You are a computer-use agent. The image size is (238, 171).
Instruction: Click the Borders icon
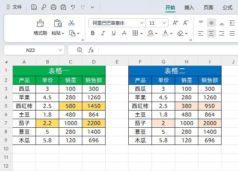coord(135,33)
